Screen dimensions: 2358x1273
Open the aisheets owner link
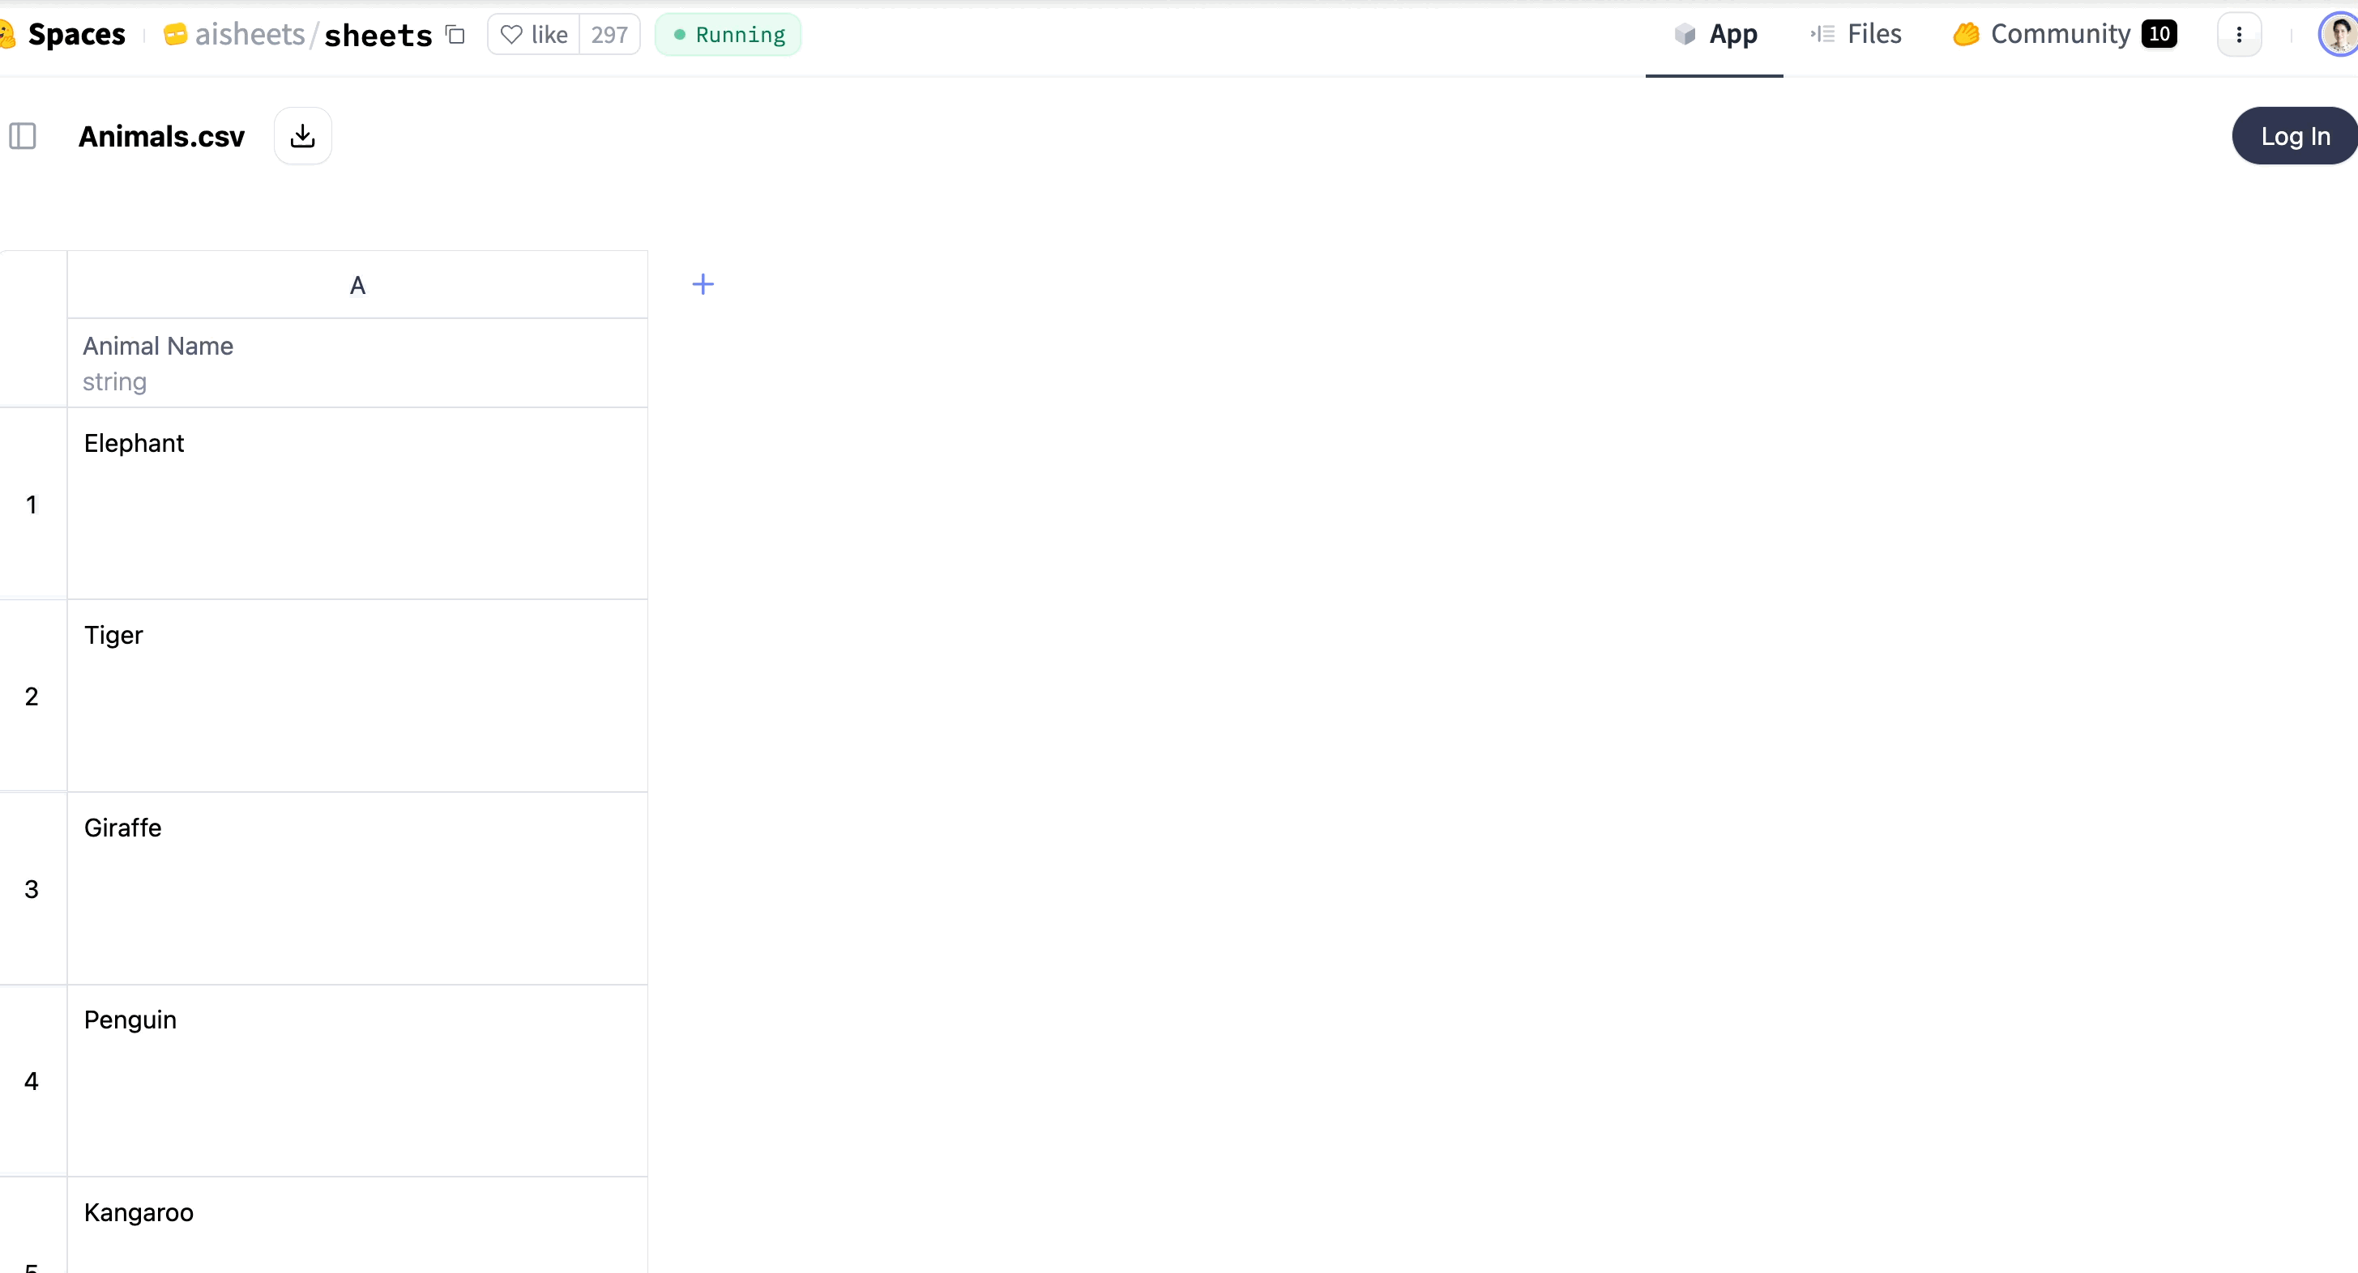[248, 35]
